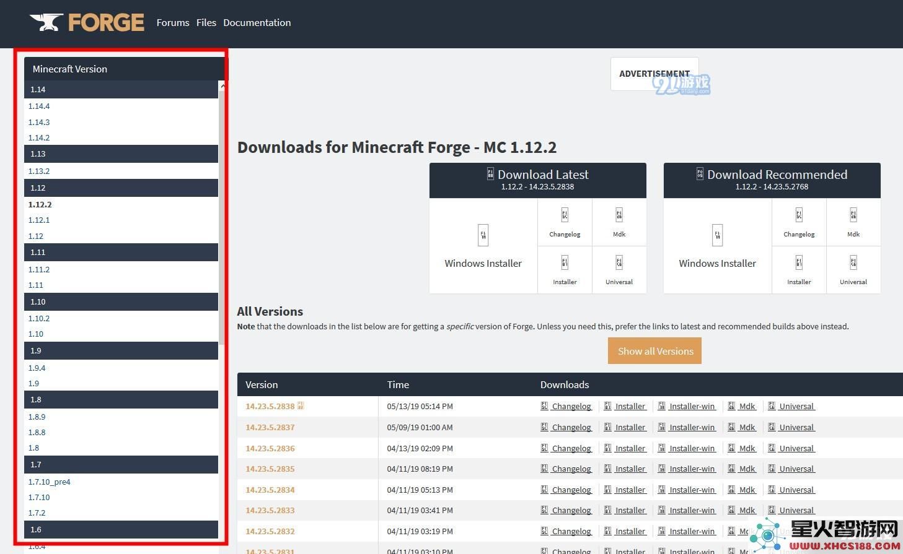Download Mdk for version 14.23.5.2833
This screenshot has width=903, height=554.
pyautogui.click(x=742, y=510)
